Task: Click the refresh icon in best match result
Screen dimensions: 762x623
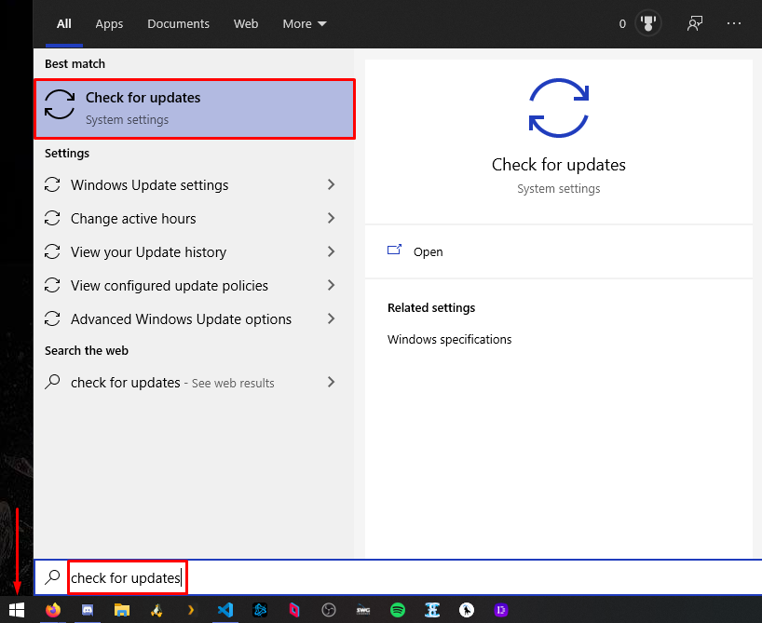Action: (x=60, y=104)
